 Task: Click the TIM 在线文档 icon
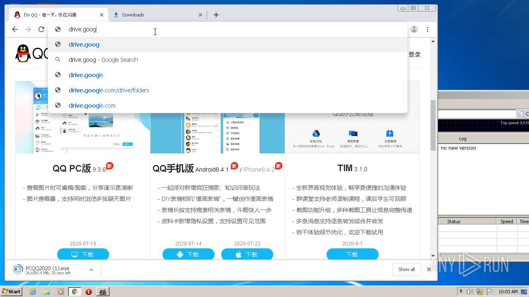pyautogui.click(x=316, y=134)
